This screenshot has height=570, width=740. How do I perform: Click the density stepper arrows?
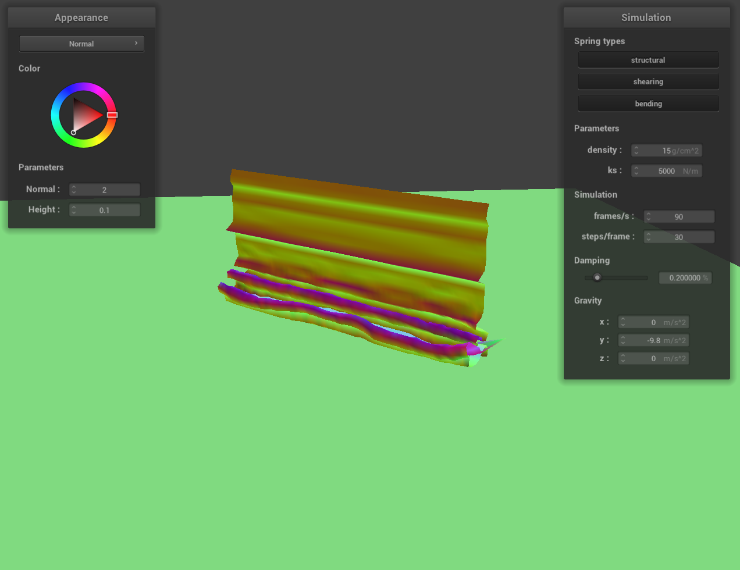(636, 151)
